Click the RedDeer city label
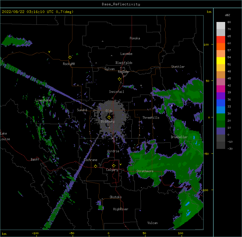Screen dimensions: 242x237 pyautogui.click(x=124, y=72)
